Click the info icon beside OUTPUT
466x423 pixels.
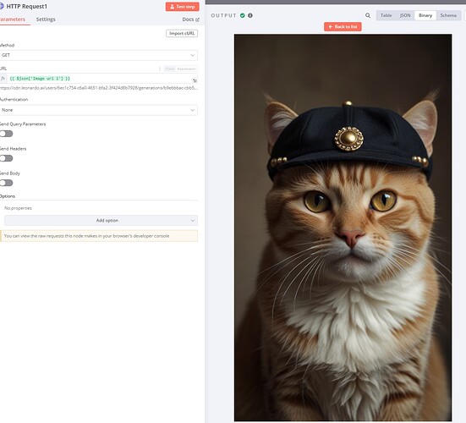point(250,15)
